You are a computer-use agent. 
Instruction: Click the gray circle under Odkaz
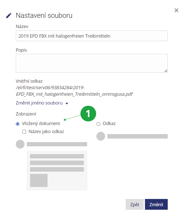coord(101,136)
